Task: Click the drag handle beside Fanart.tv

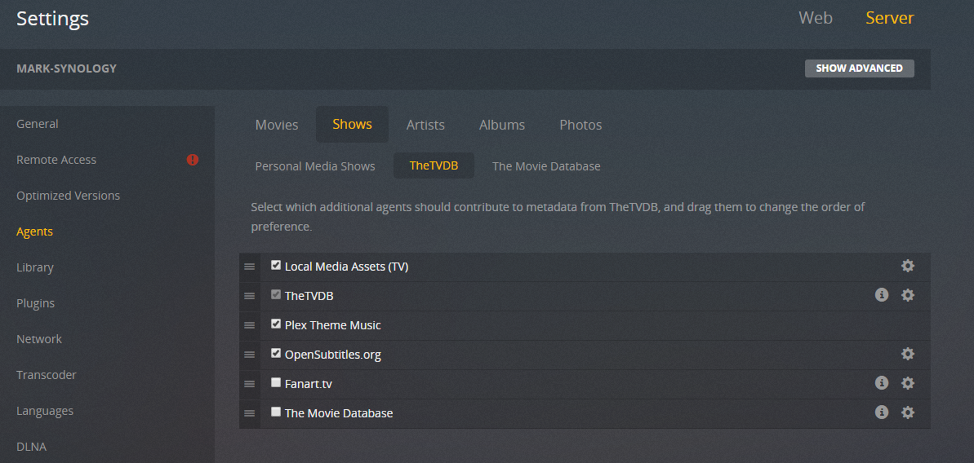Action: pyautogui.click(x=249, y=384)
